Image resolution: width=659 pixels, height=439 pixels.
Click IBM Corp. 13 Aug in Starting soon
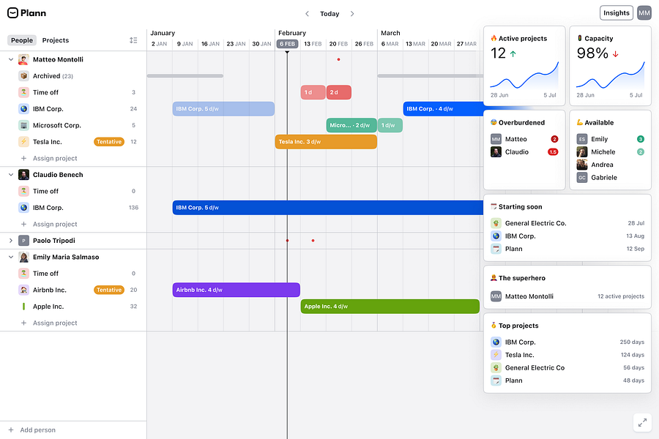pos(567,236)
